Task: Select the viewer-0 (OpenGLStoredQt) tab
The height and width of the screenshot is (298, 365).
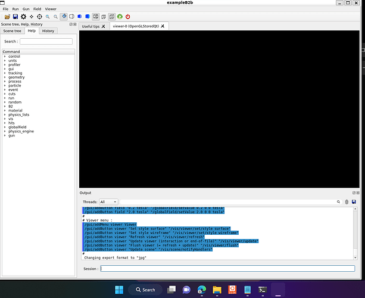Action: (x=136, y=26)
